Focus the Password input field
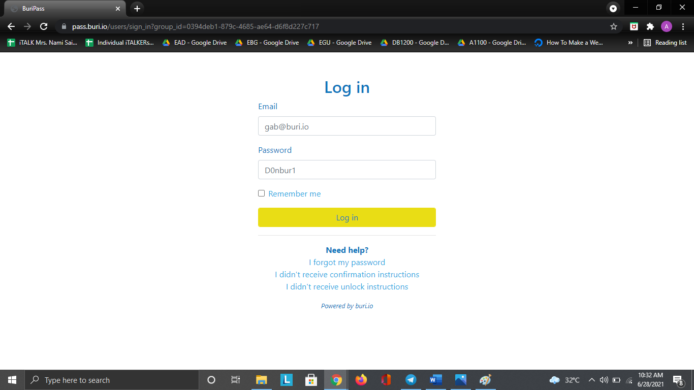 (x=347, y=170)
